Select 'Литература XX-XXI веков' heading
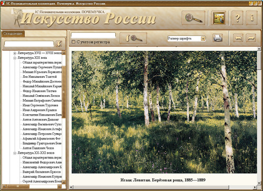The height and width of the screenshot is (191, 263). (x=36, y=153)
